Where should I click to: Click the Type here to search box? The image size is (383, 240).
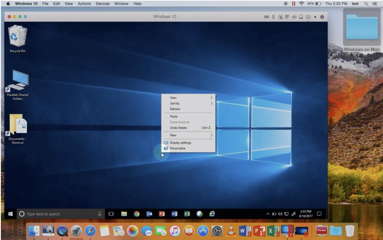pos(61,214)
